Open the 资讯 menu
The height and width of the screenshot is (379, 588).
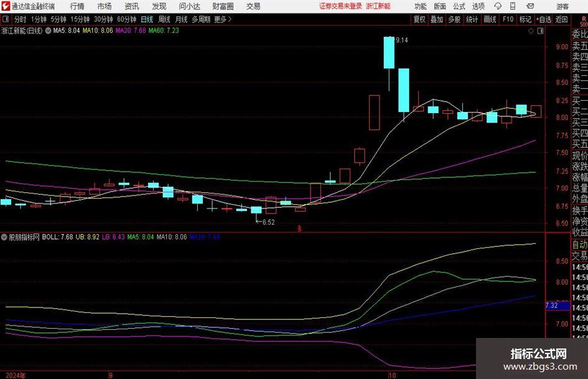(x=132, y=6)
